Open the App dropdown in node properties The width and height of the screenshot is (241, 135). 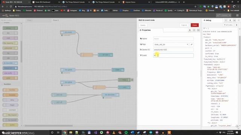pyautogui.click(x=171, y=44)
